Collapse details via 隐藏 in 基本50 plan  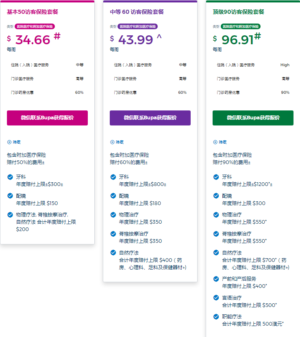[14, 142]
